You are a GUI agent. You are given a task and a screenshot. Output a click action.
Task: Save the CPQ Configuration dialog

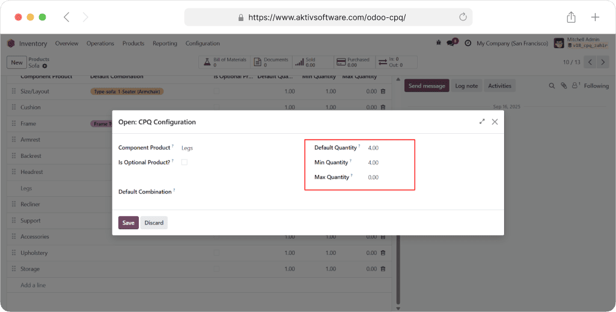(128, 223)
